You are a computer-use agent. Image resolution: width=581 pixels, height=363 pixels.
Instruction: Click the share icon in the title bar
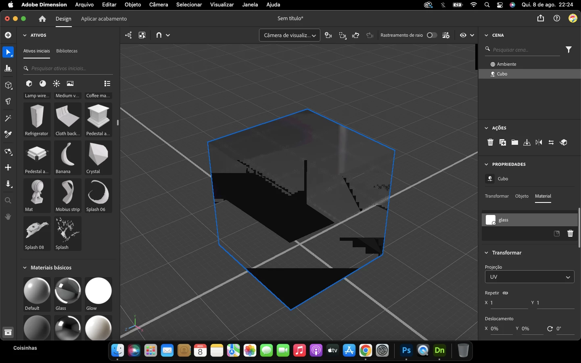(x=541, y=18)
